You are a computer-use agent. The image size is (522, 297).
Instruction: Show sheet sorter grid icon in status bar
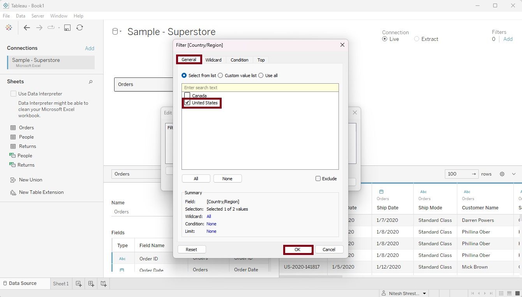[x=500, y=293]
